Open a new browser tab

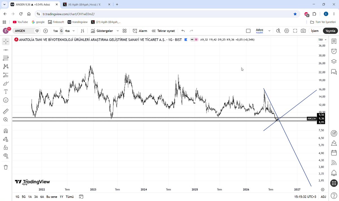click(x=117, y=5)
